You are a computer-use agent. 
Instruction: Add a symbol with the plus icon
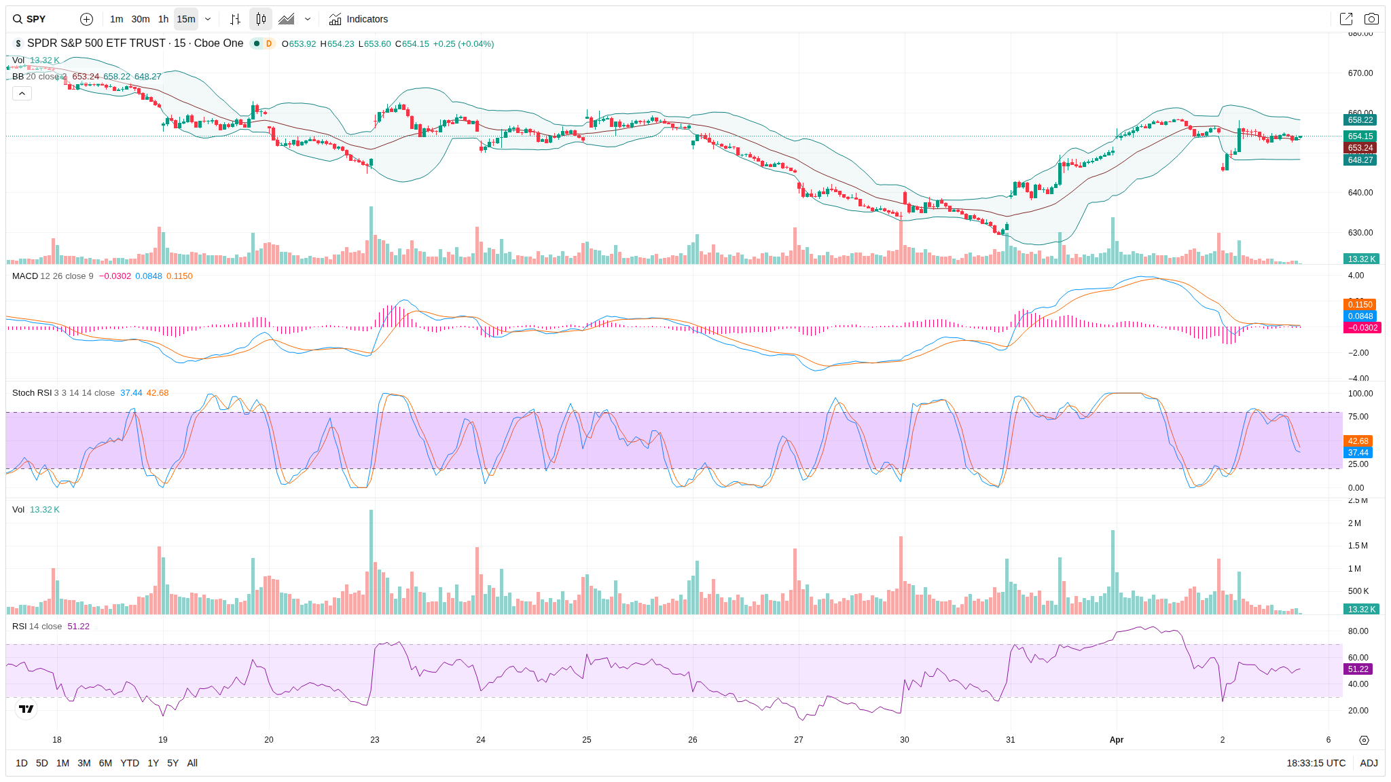[x=86, y=19]
